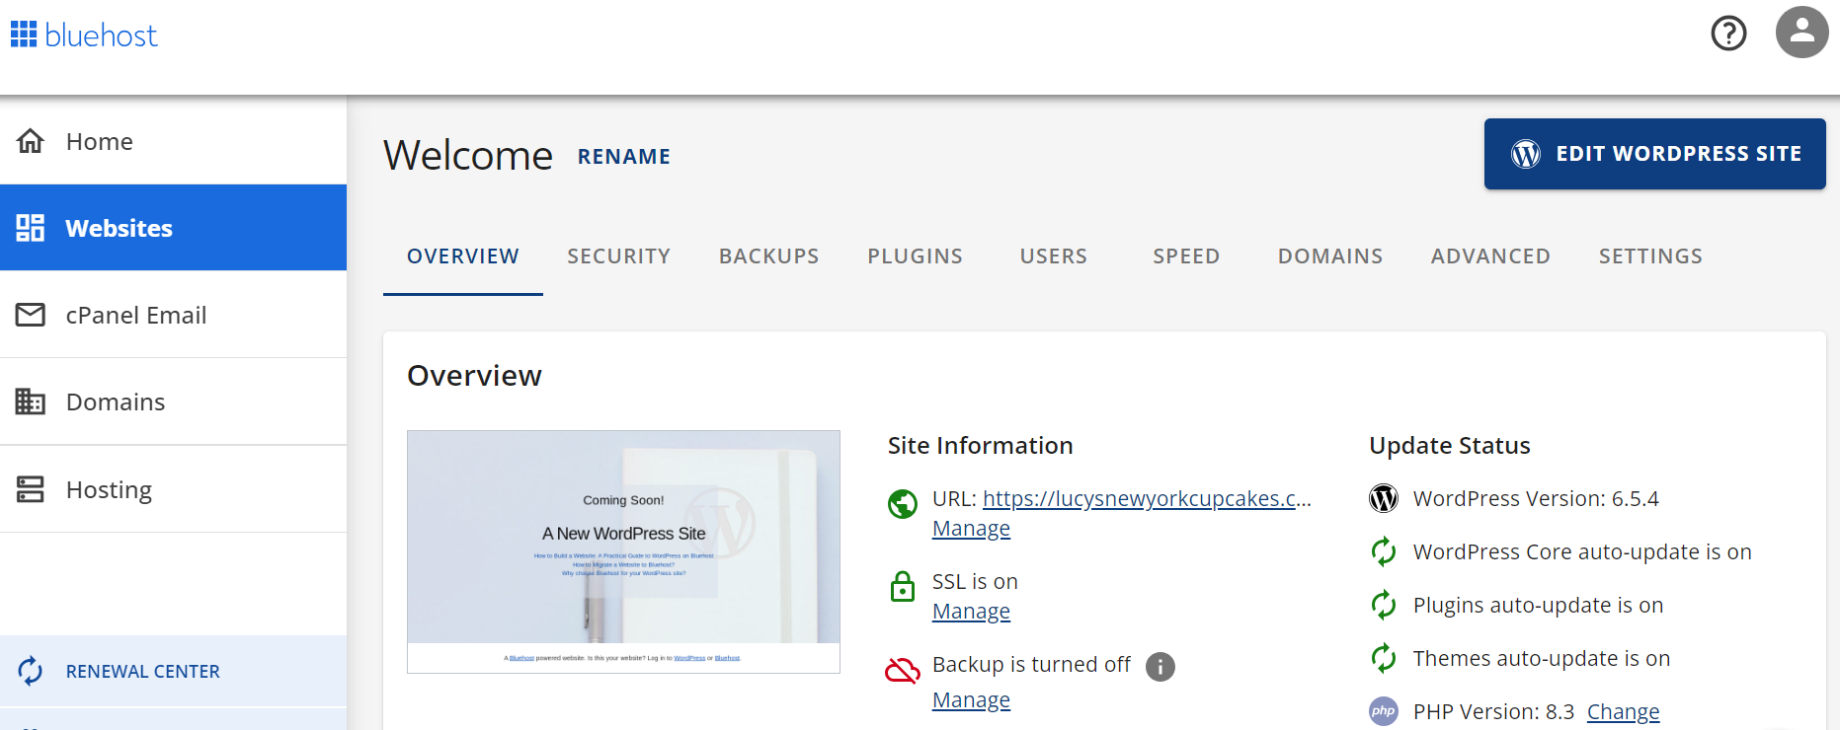This screenshot has height=730, width=1840.
Task: Open the Domains tab in site tabs
Action: (x=1330, y=256)
